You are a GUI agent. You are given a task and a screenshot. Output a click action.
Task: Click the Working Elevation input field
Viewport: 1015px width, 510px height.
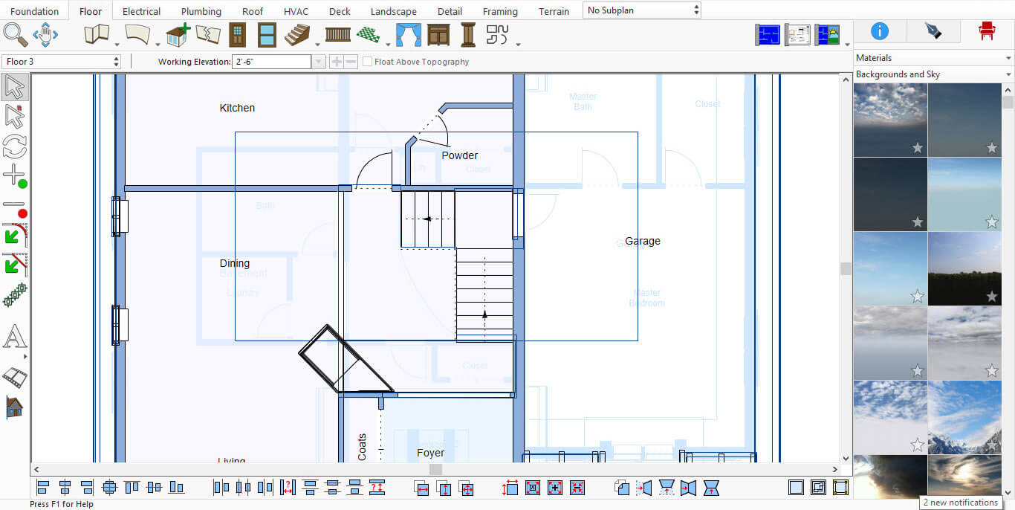(x=271, y=62)
